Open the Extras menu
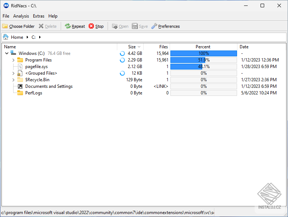 click(38, 16)
